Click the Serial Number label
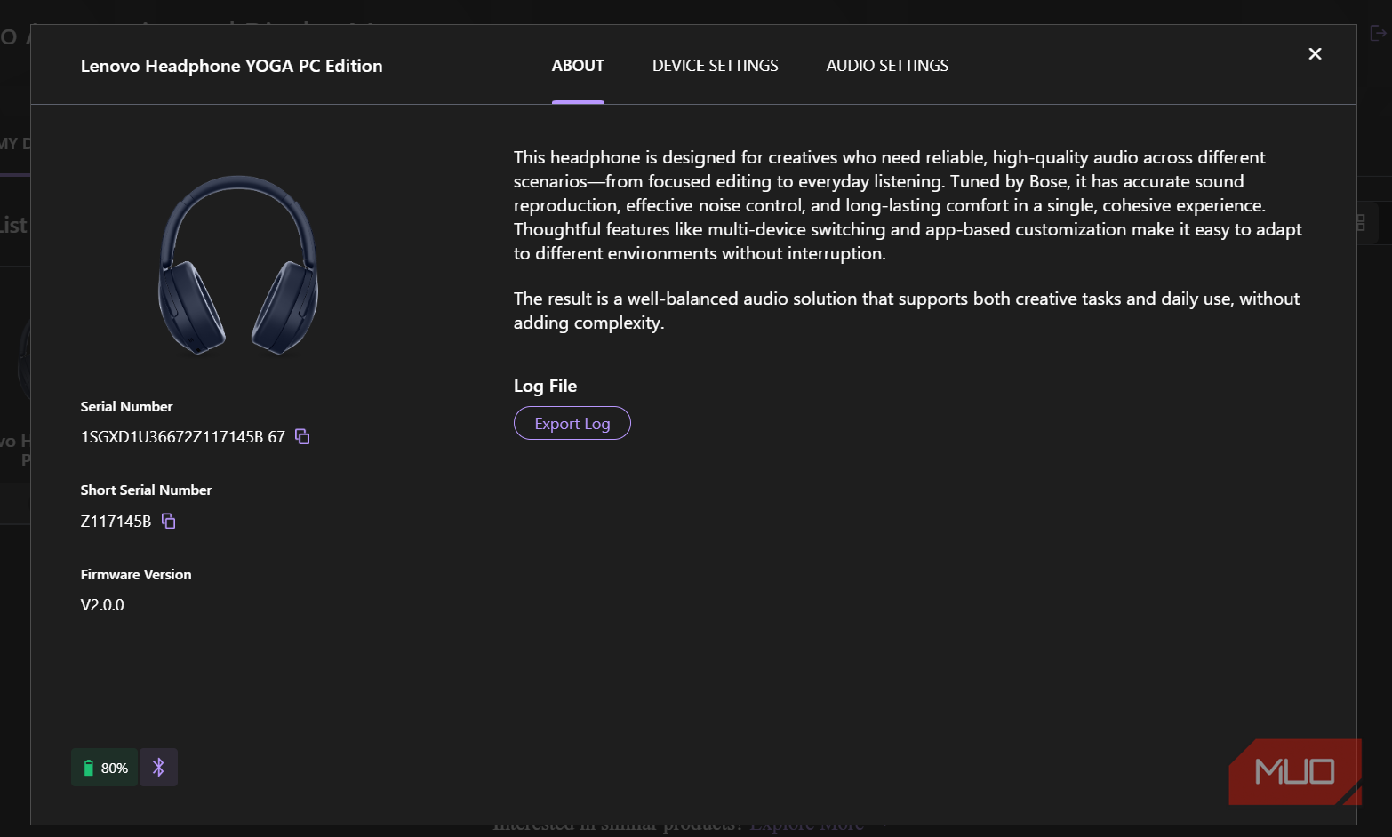 click(126, 407)
